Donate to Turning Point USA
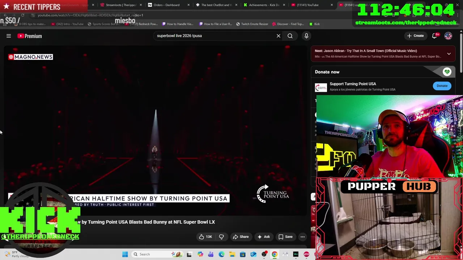This screenshot has height=260, width=463. (x=442, y=86)
